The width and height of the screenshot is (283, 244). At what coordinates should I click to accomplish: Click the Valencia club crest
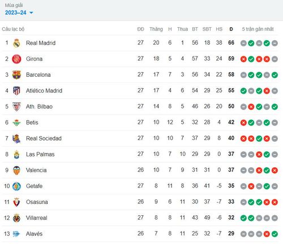pos(16,170)
